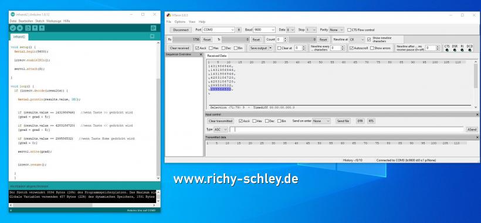Viewport: 481px width, 223px height.
Task: Enable the Show errors checkbox
Action: (372, 48)
